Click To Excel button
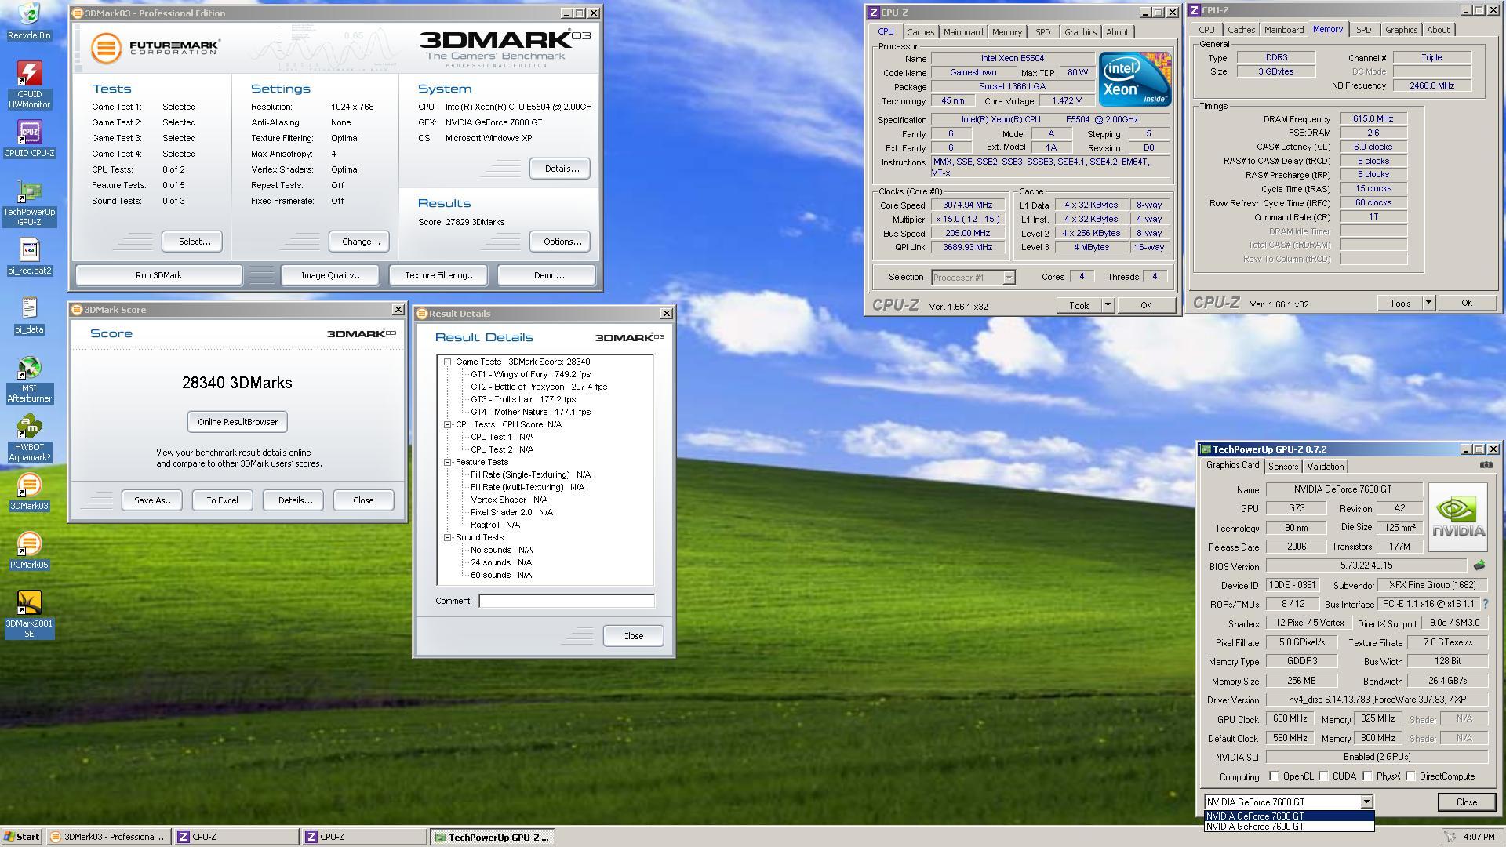The width and height of the screenshot is (1506, 847). point(222,500)
